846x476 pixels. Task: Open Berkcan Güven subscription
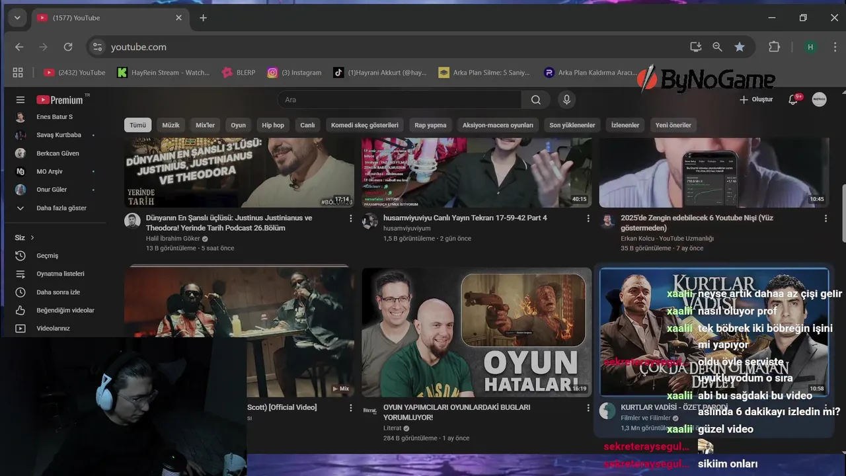point(57,153)
